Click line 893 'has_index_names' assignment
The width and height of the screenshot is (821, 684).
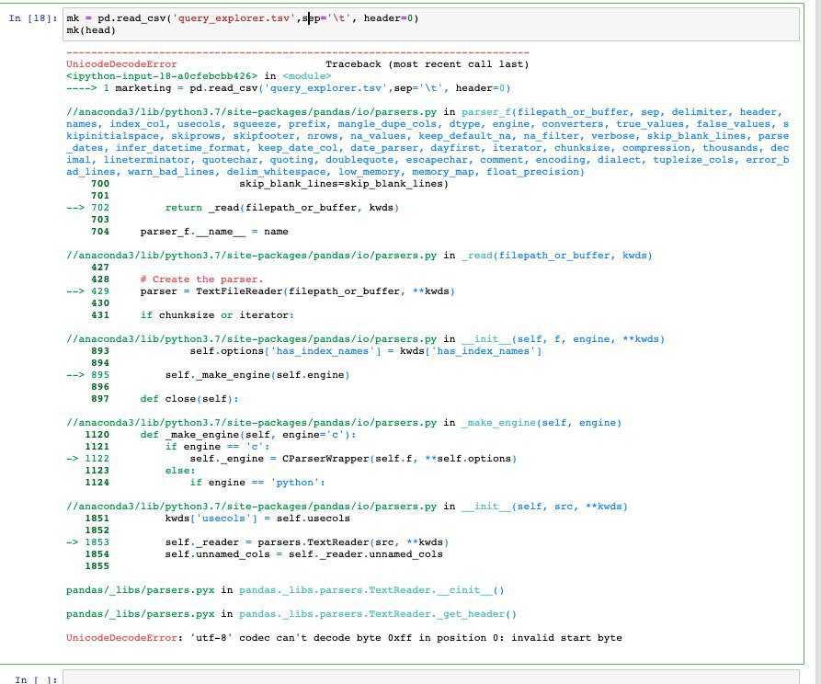coord(366,351)
